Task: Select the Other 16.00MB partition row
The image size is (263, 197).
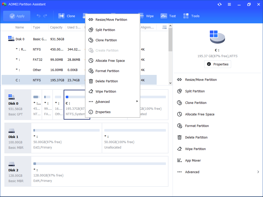Action: pos(79,70)
